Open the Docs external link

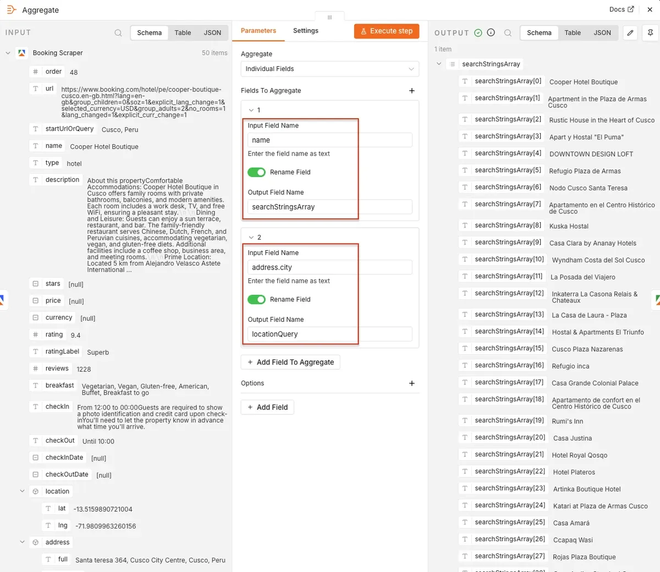(x=621, y=9)
